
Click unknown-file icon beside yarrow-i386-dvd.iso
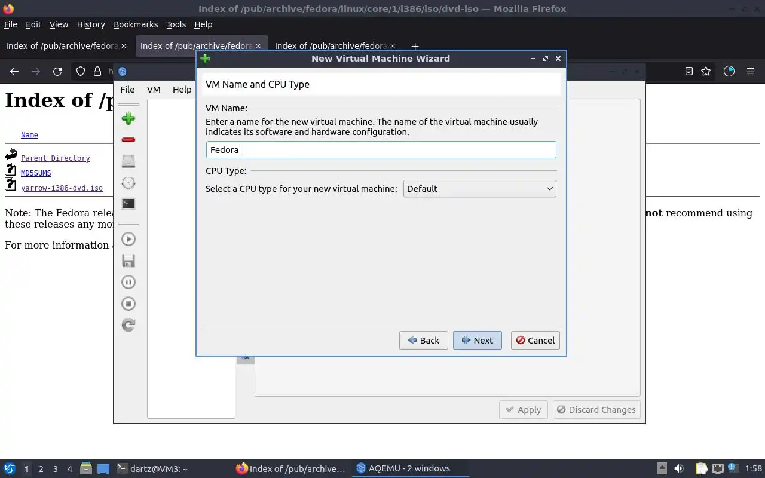tap(11, 183)
